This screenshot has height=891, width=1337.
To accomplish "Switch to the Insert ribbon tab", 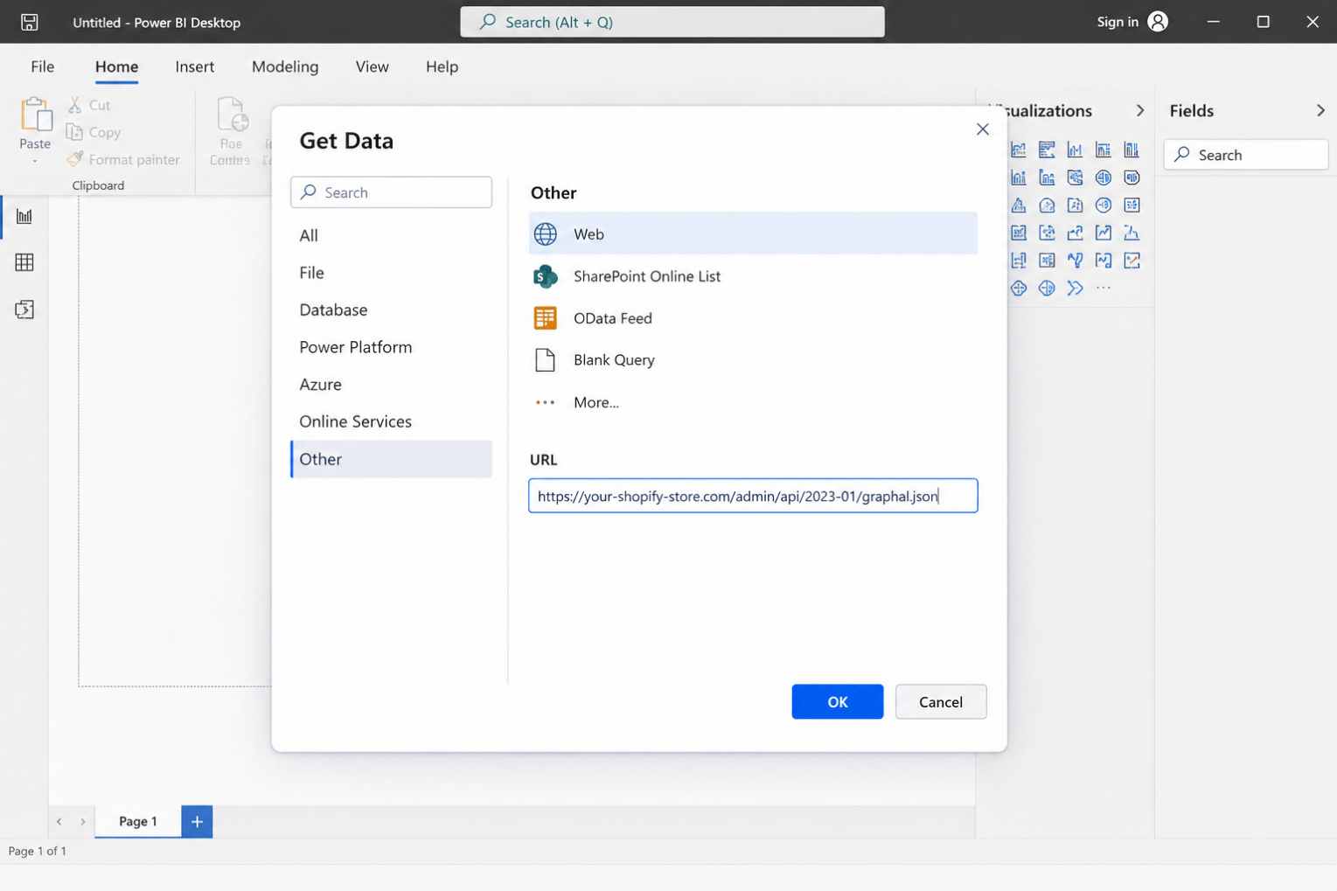I will (194, 66).
